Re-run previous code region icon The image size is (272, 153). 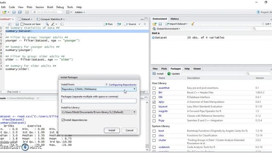(x=119, y=24)
